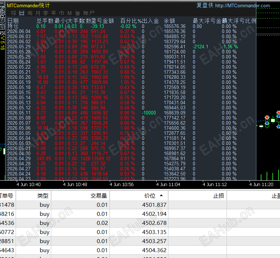This screenshot has height=258, width=280.
Task: Open the 币 symbol statistics tab
Action: pyautogui.click(x=61, y=13)
